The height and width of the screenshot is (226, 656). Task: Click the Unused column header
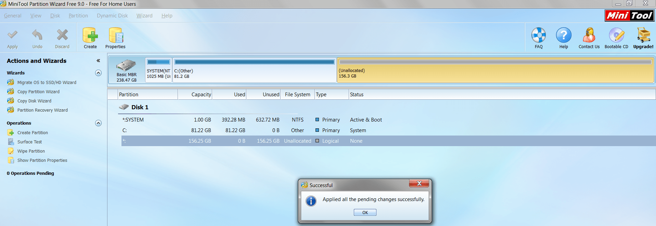(x=263, y=95)
